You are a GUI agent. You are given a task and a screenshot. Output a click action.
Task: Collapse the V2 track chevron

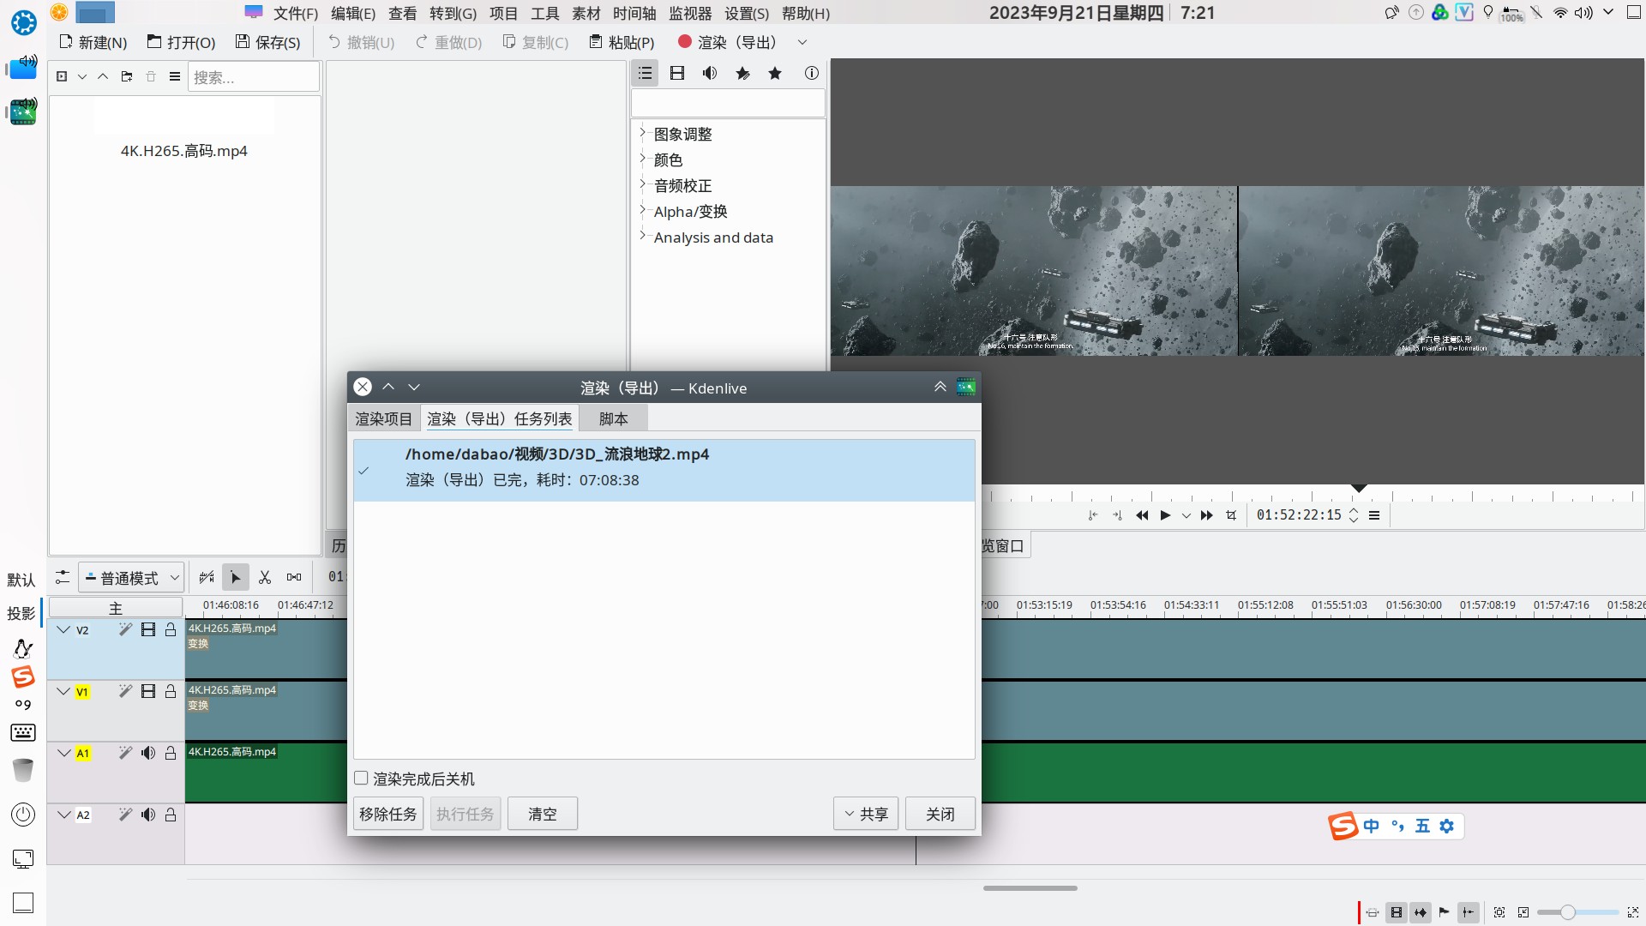pos(63,630)
